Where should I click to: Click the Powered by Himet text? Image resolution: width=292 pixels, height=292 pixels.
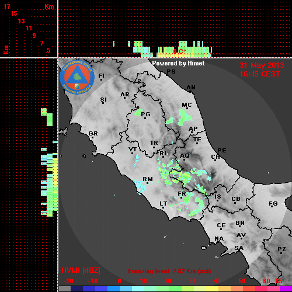coord(178,63)
